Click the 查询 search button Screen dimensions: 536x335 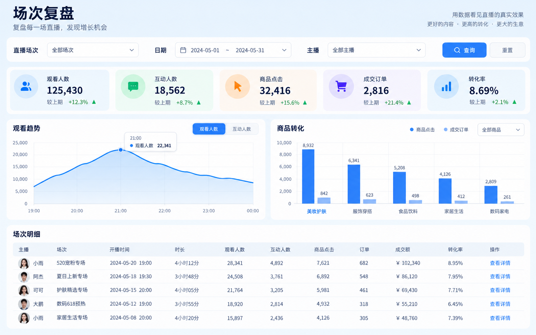click(464, 50)
